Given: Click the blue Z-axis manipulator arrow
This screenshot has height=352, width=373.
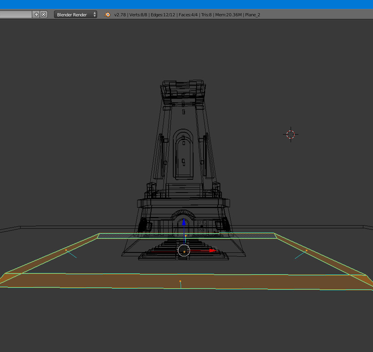Looking at the screenshot, I should click(184, 222).
